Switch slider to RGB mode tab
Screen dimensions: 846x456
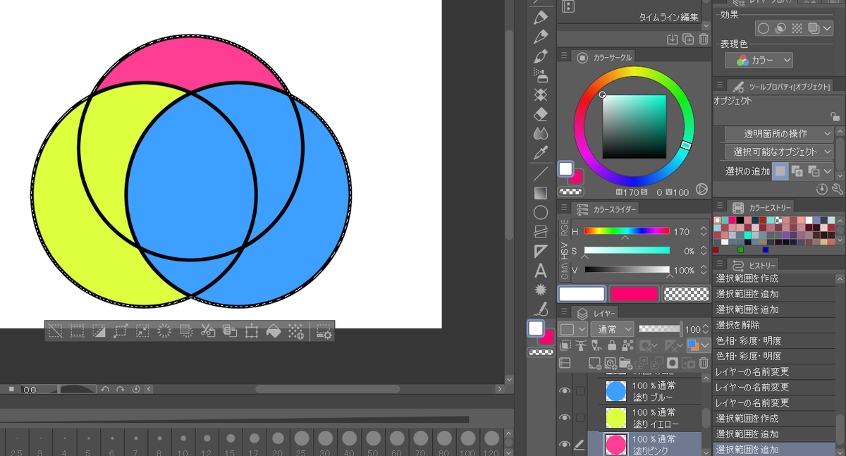tap(564, 228)
